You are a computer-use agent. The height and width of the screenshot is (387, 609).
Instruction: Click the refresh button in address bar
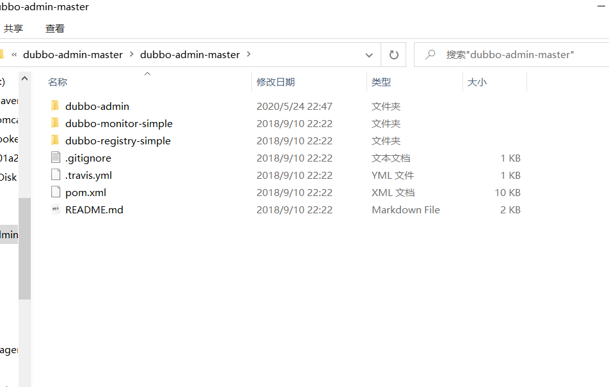click(x=393, y=55)
